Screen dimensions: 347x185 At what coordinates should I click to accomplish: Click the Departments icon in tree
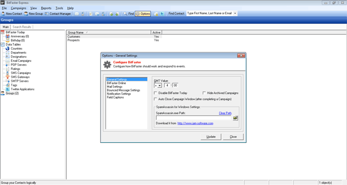(x=7, y=53)
